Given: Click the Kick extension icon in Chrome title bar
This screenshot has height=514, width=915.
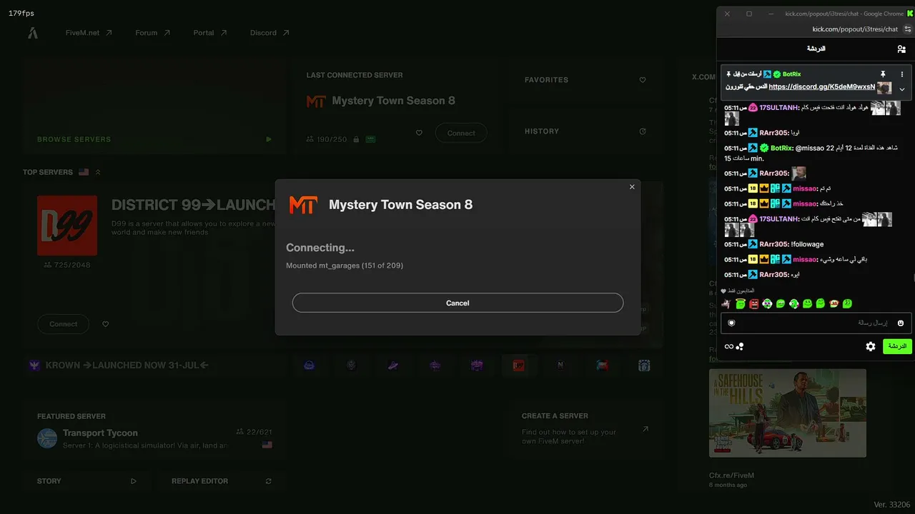Looking at the screenshot, I should (x=910, y=14).
